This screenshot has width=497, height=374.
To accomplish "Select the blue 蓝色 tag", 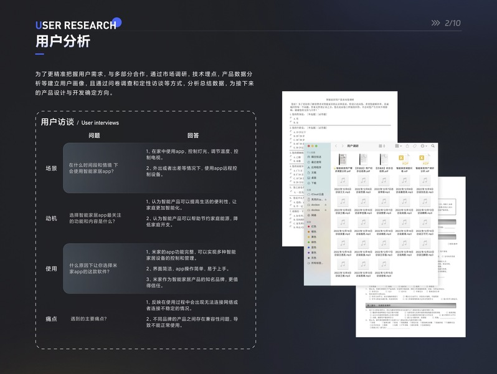I will [x=312, y=247].
